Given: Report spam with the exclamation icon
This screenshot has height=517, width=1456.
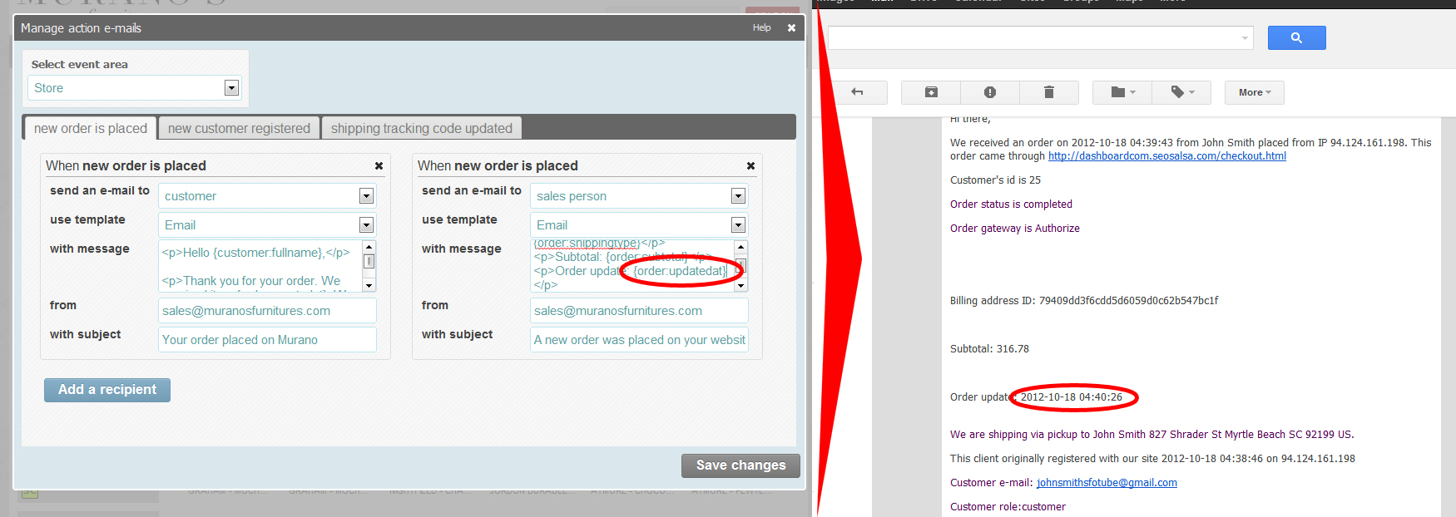Looking at the screenshot, I should click(x=990, y=92).
